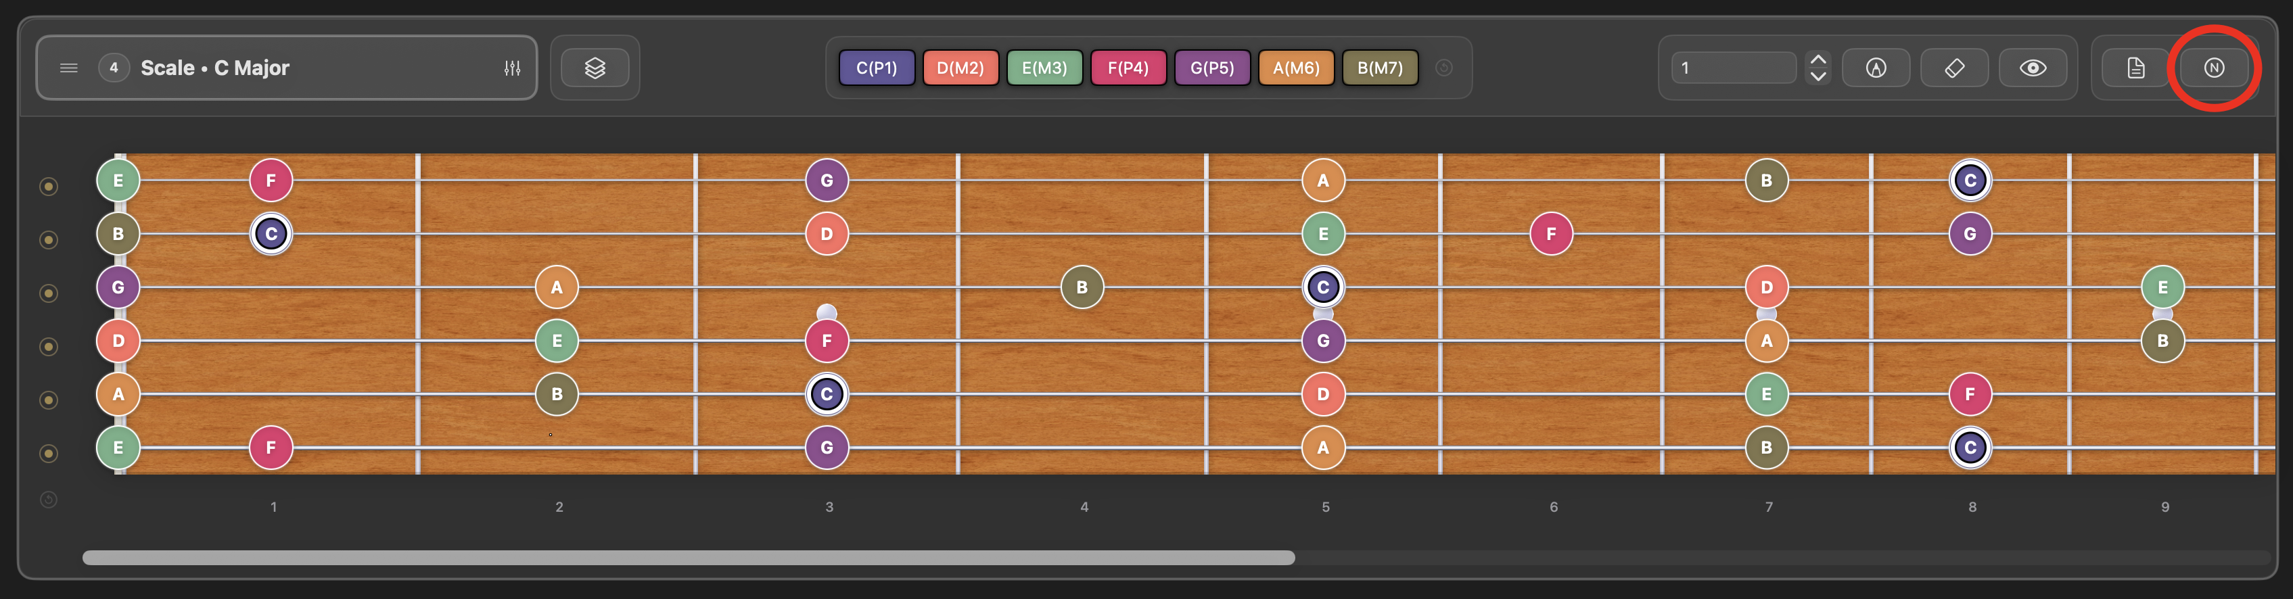Image resolution: width=2293 pixels, height=599 pixels.
Task: Click B note on A string fret 2
Action: point(557,394)
